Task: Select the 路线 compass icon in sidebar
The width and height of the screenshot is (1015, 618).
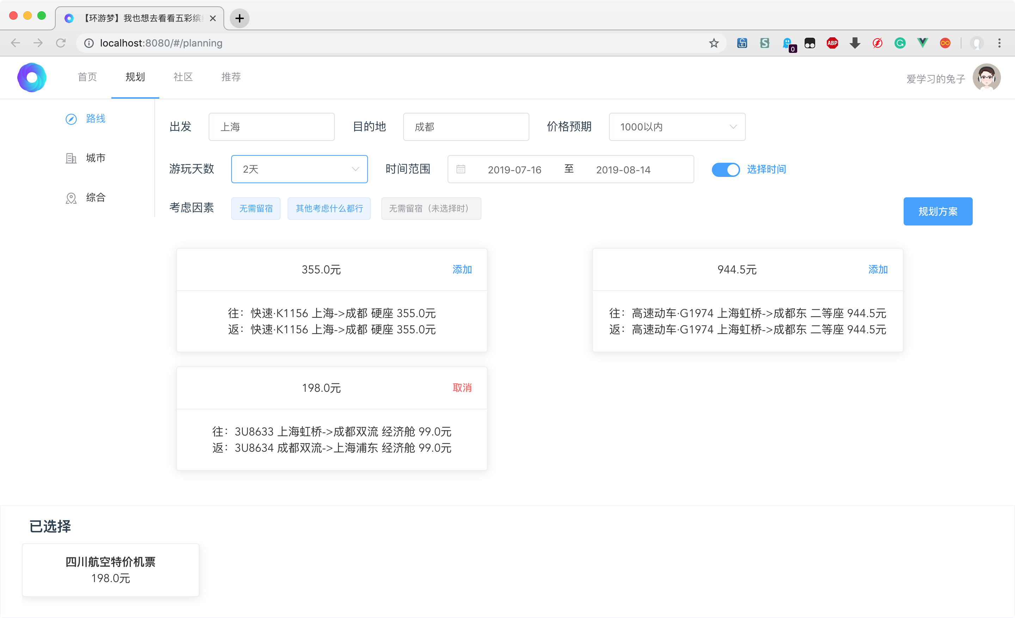Action: point(71,119)
